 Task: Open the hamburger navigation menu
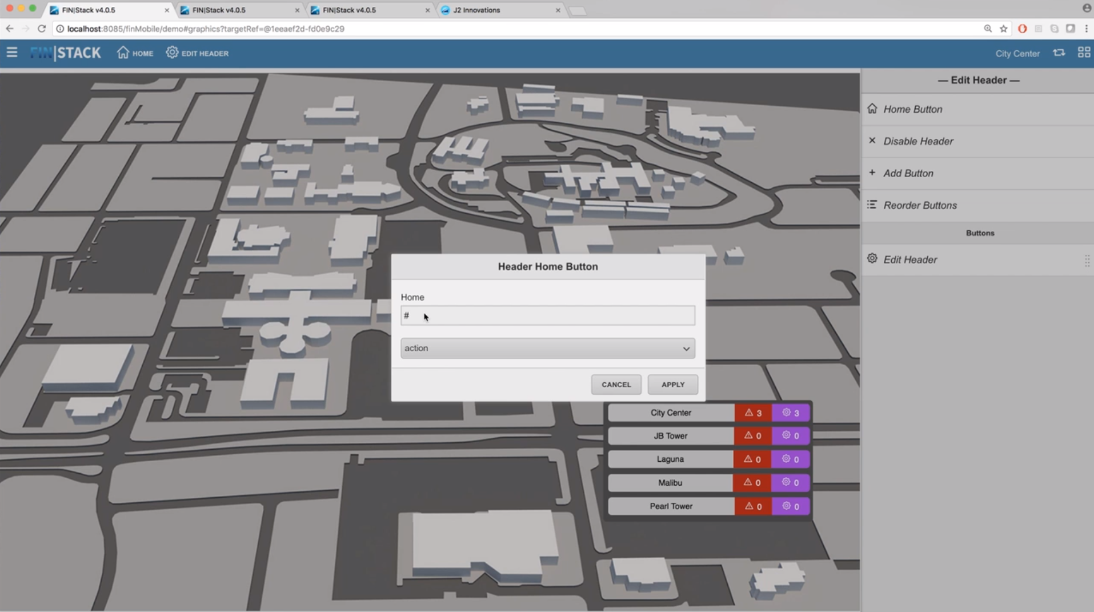11,53
